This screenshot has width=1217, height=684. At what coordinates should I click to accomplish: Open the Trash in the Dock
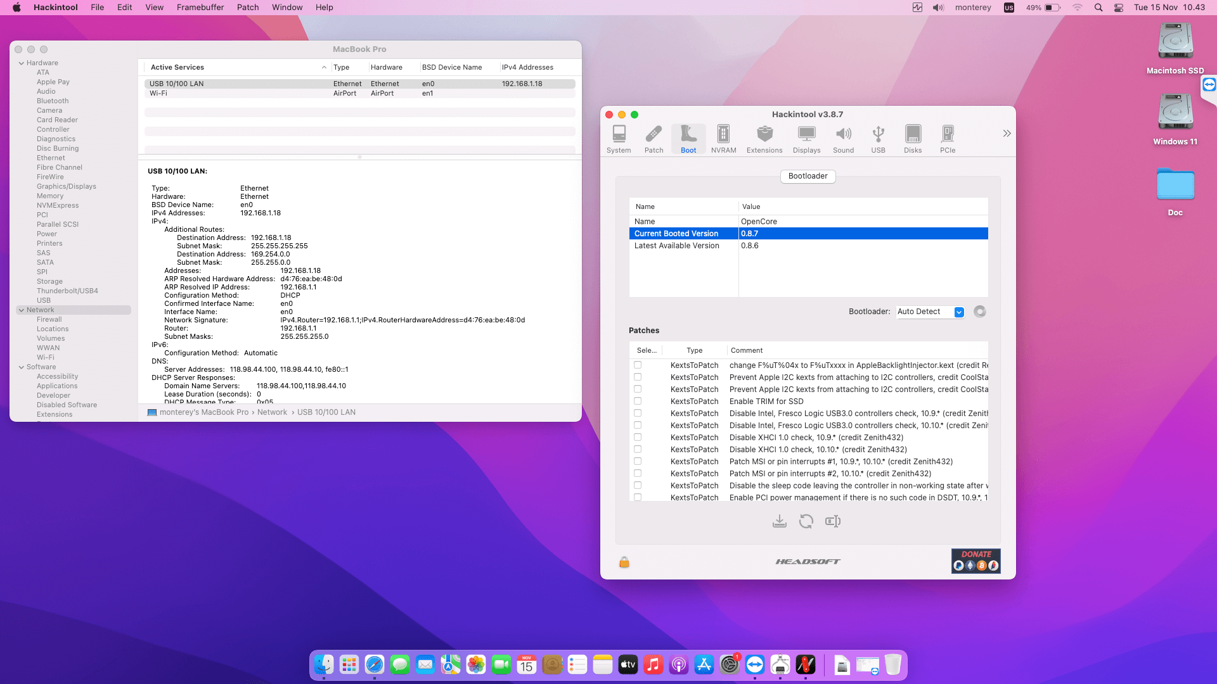[893, 664]
